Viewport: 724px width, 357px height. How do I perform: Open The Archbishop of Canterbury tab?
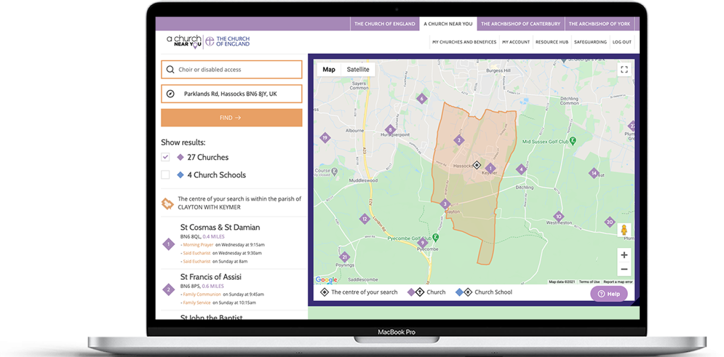click(x=521, y=24)
